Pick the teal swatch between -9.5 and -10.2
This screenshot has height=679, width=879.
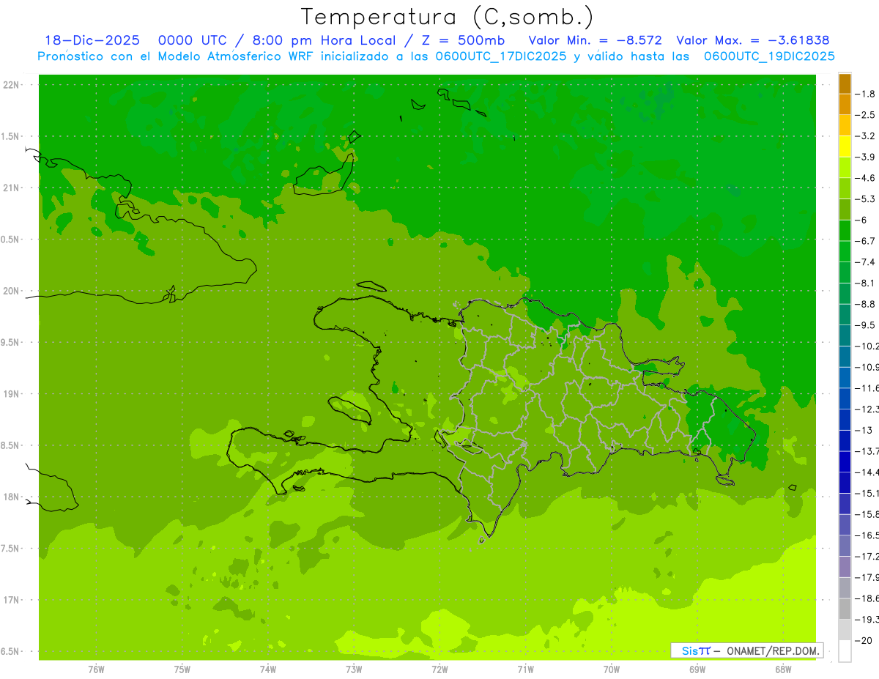[x=845, y=335]
